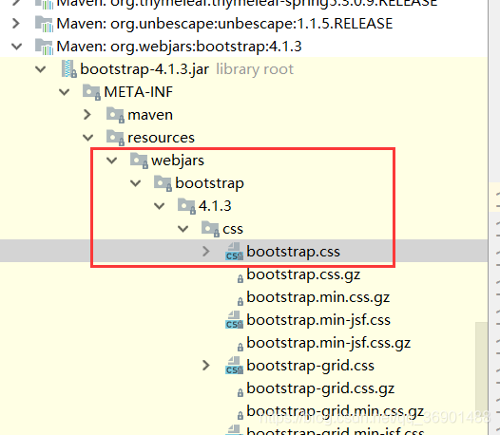
Task: Select the bootstrap.min-jsf.css.gz file
Action: 329,343
